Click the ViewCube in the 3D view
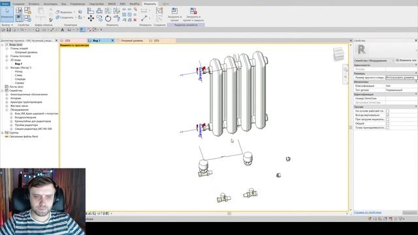This screenshot has height=235, width=418. click(338, 54)
